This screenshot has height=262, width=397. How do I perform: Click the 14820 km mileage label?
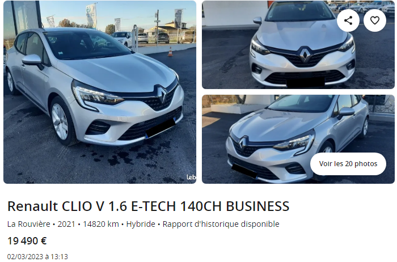[x=101, y=224]
